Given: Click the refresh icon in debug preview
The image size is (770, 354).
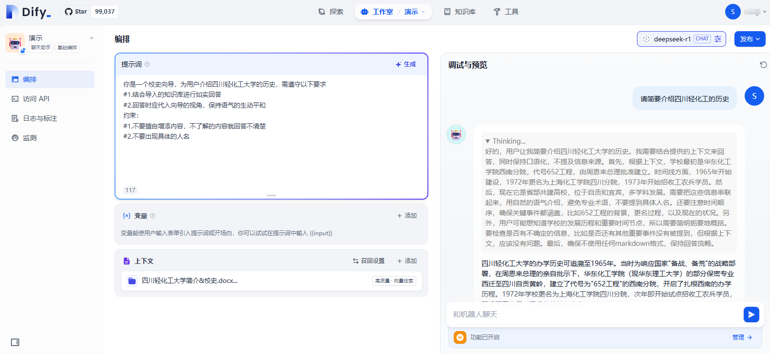Looking at the screenshot, I should pyautogui.click(x=763, y=65).
